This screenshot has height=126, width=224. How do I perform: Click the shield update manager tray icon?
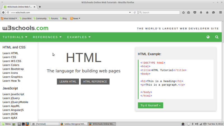pyautogui.click(x=188, y=124)
